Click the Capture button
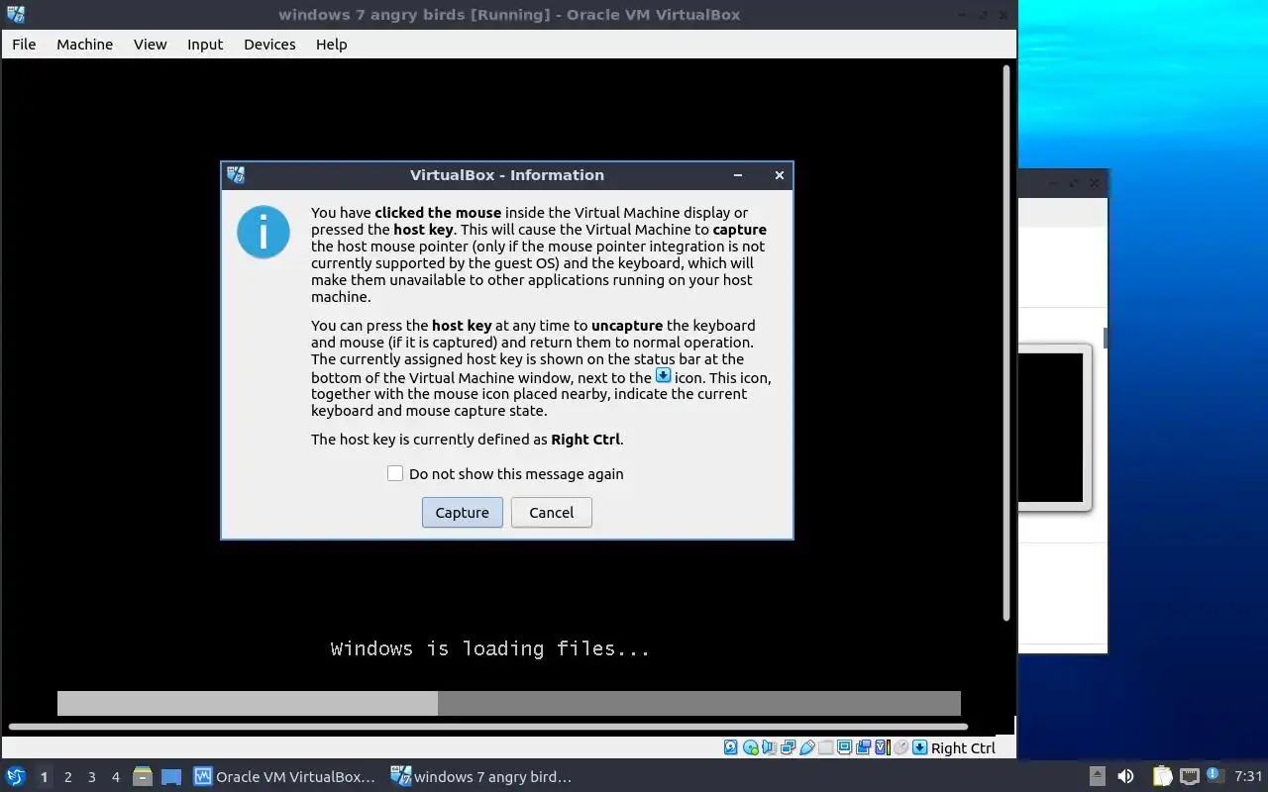Screen dimensions: 1268x792 coord(463,512)
